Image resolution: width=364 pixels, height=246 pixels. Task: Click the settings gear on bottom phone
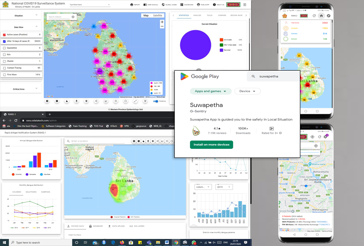tap(326, 137)
